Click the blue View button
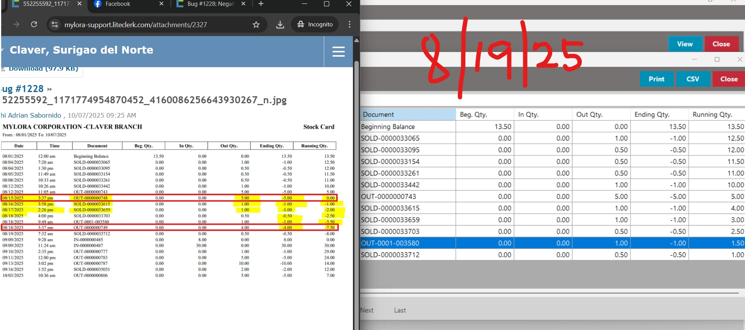 click(x=685, y=44)
